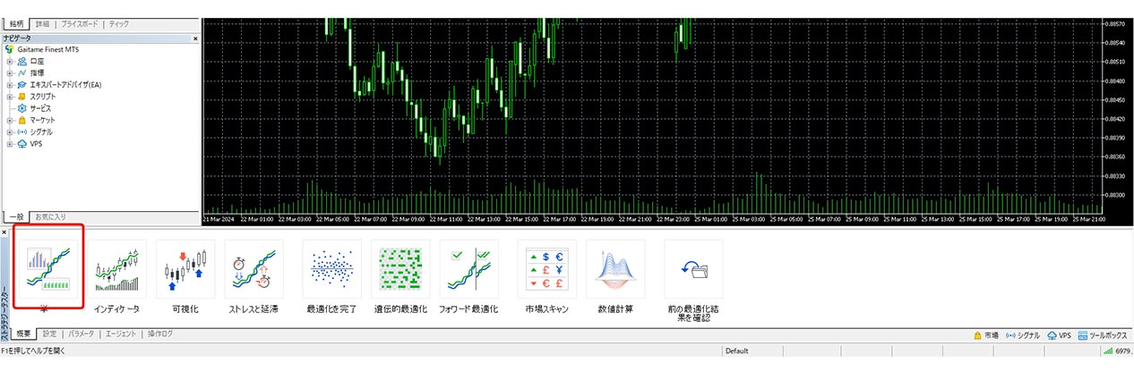Viewport: 1134px width, 372px height.
Task: Switch to the パラメータ tester tab
Action: click(82, 334)
